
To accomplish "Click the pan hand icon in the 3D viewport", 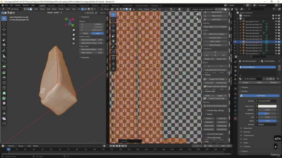I will click(74, 34).
